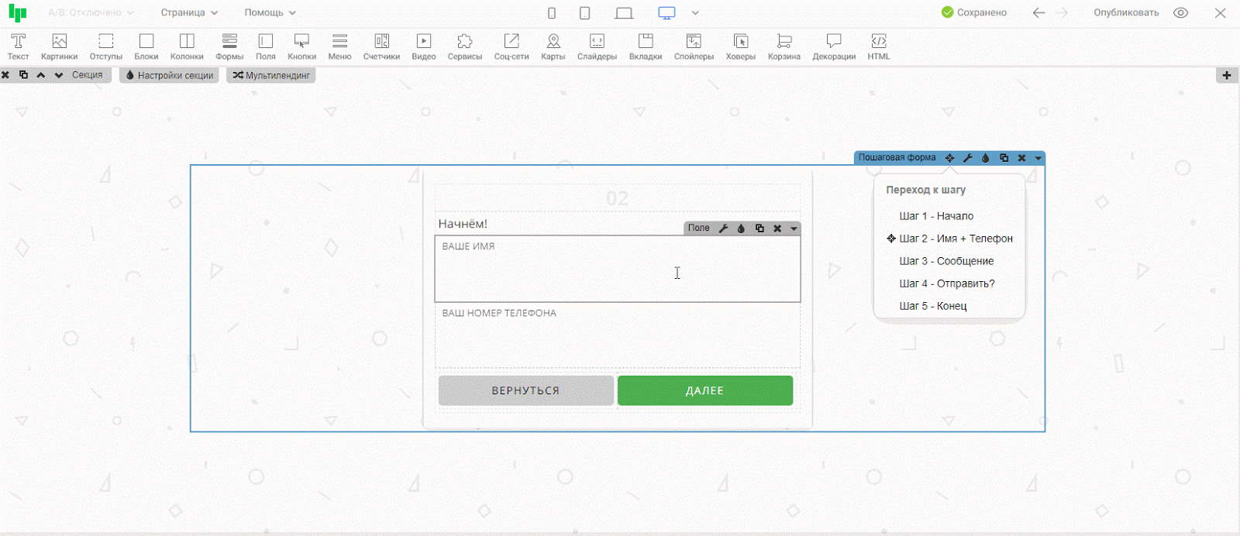Select Шаг 5 - Конец step

pos(932,306)
